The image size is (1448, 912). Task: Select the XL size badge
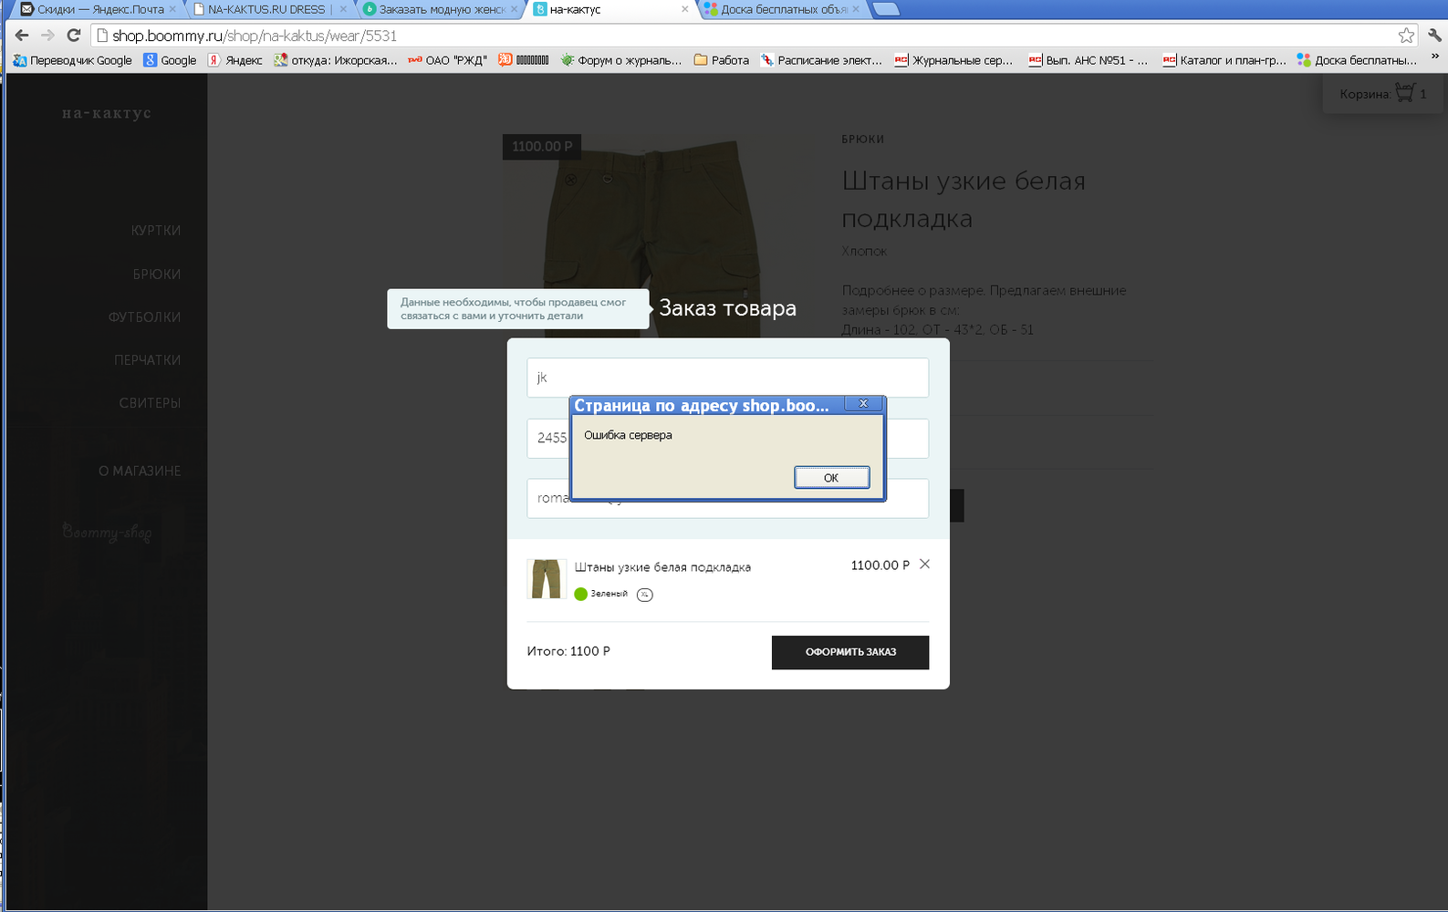[x=644, y=595]
